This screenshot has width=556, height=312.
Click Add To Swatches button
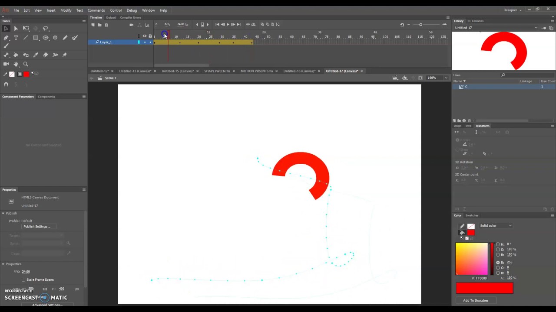click(x=476, y=300)
